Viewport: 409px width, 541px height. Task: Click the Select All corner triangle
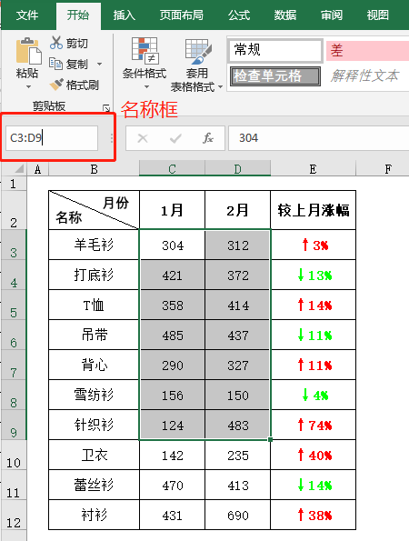[x=19, y=169]
